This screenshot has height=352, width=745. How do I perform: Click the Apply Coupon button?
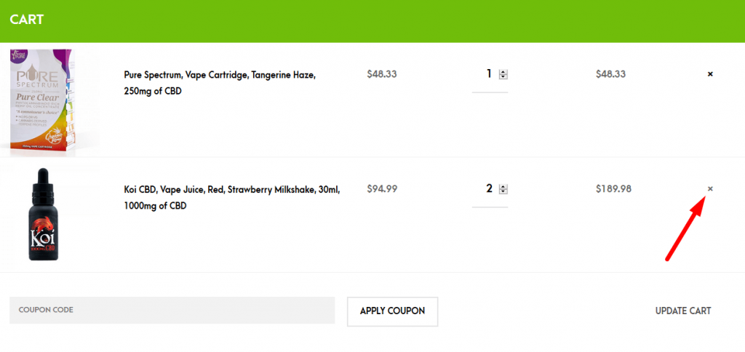tap(392, 311)
